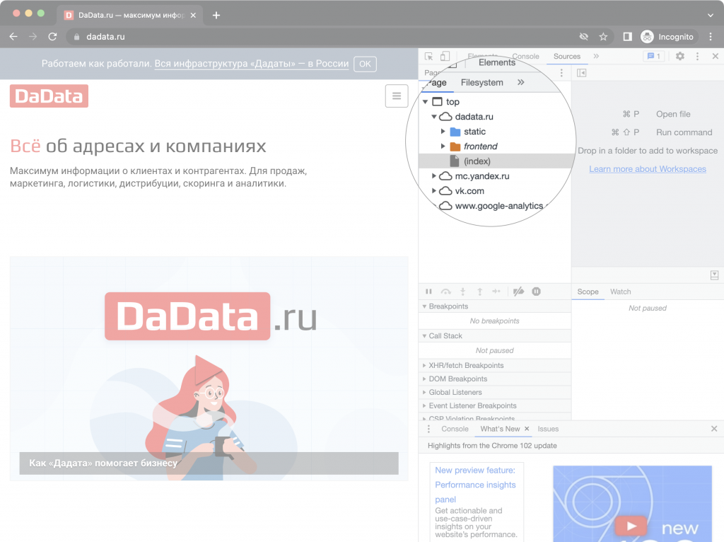Toggle the file navigator sidebar
Viewport: 724px width, 542px height.
[582, 73]
